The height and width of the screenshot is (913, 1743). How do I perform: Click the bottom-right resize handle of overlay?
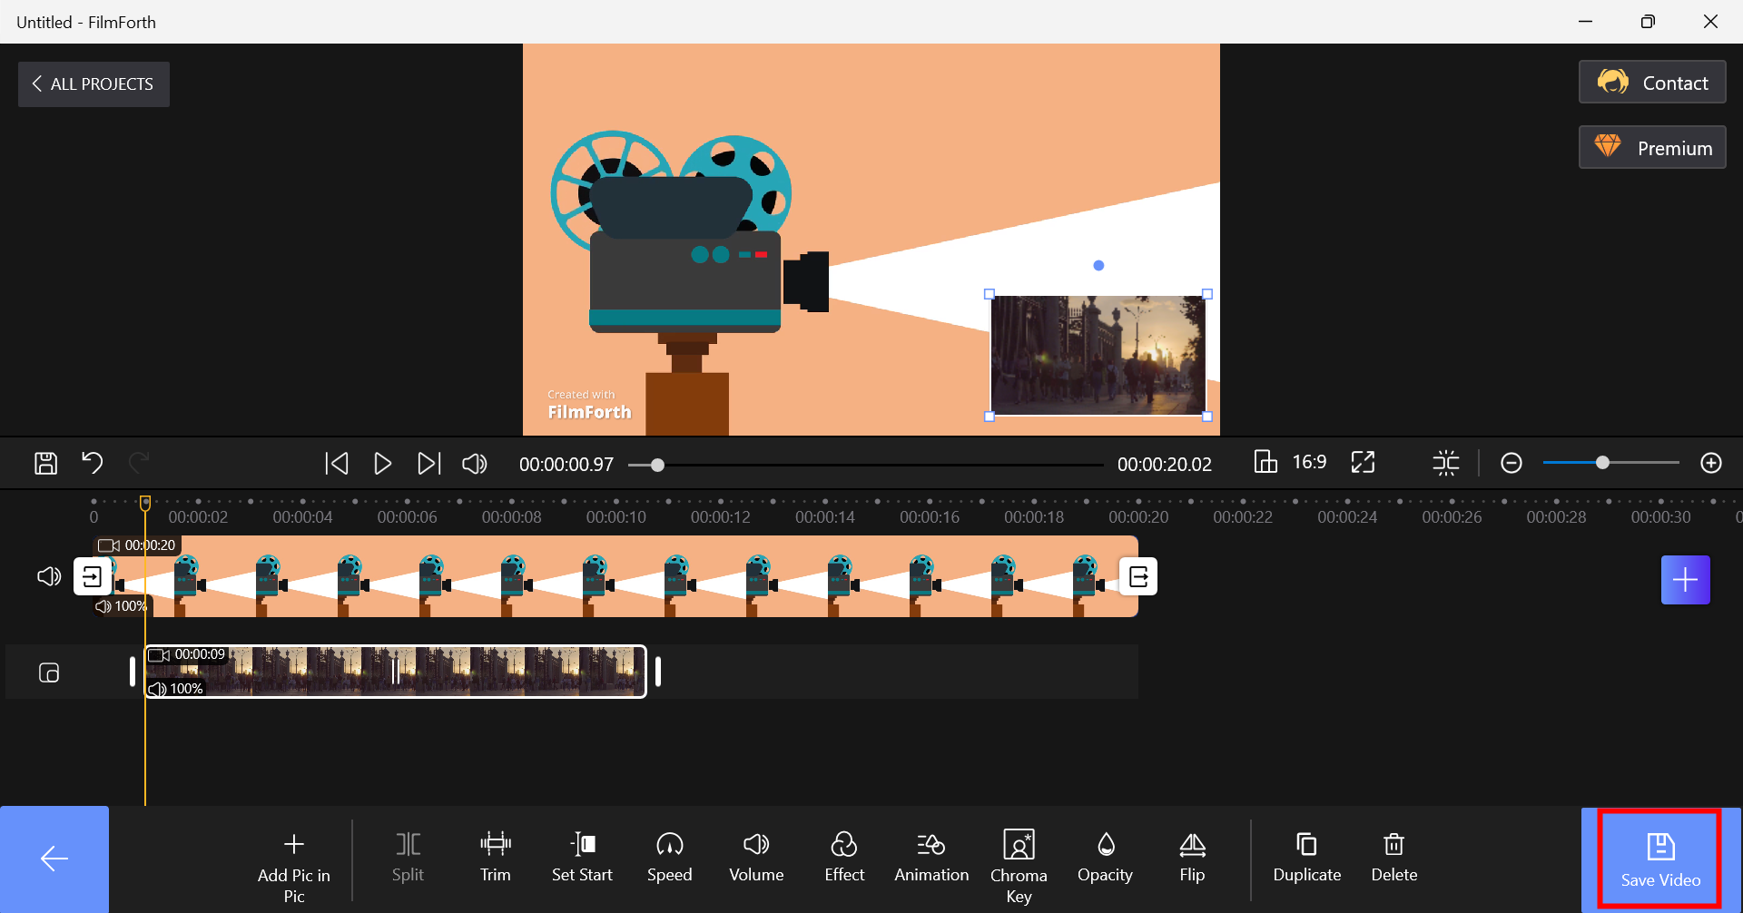pos(1207,417)
